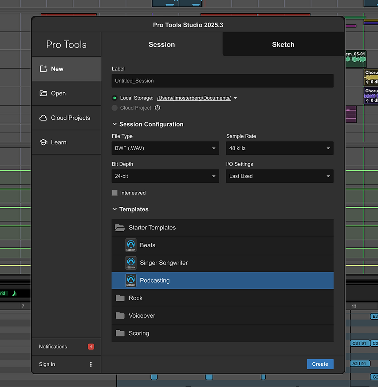Select the Singer Songwriter session icon
378x387 pixels.
[130, 263]
